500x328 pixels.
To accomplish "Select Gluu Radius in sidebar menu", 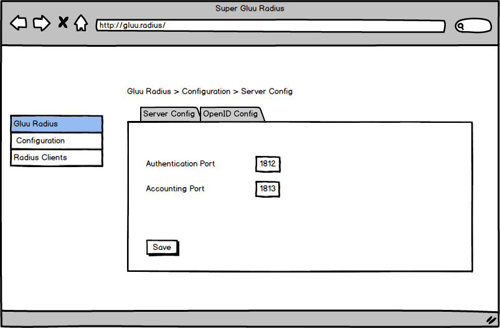I will coord(57,124).
